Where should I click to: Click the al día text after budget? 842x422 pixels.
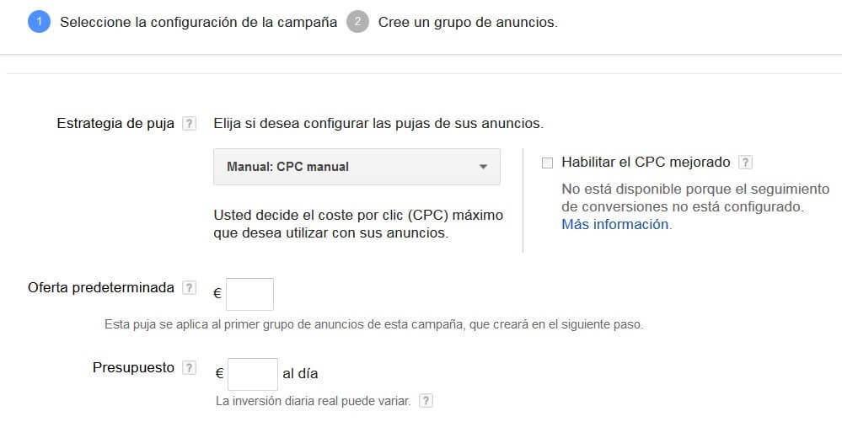tap(300, 374)
